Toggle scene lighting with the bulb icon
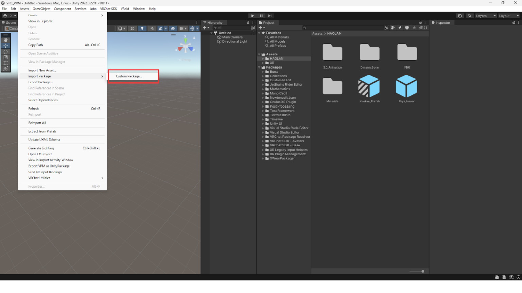 point(141,28)
